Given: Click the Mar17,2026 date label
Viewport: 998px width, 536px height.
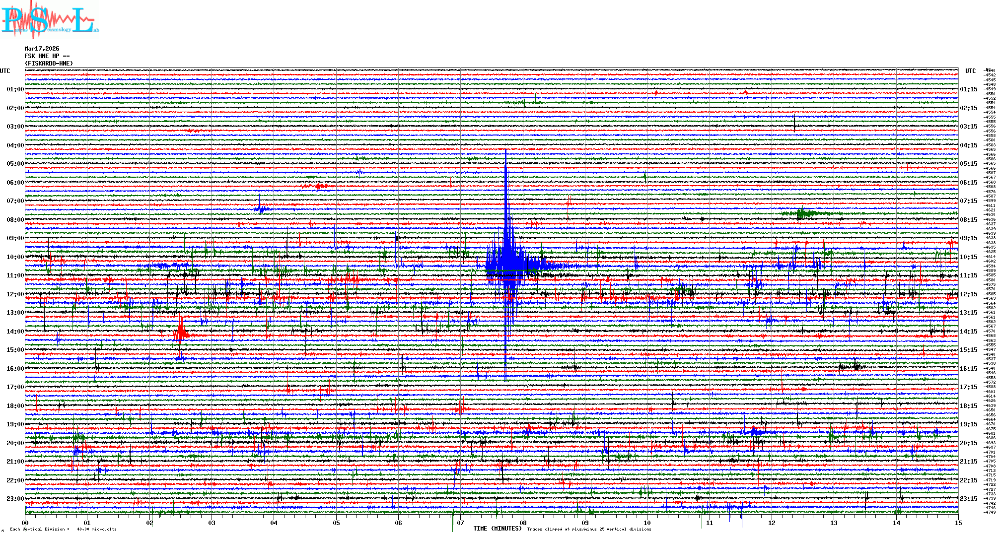Looking at the screenshot, I should [42, 49].
